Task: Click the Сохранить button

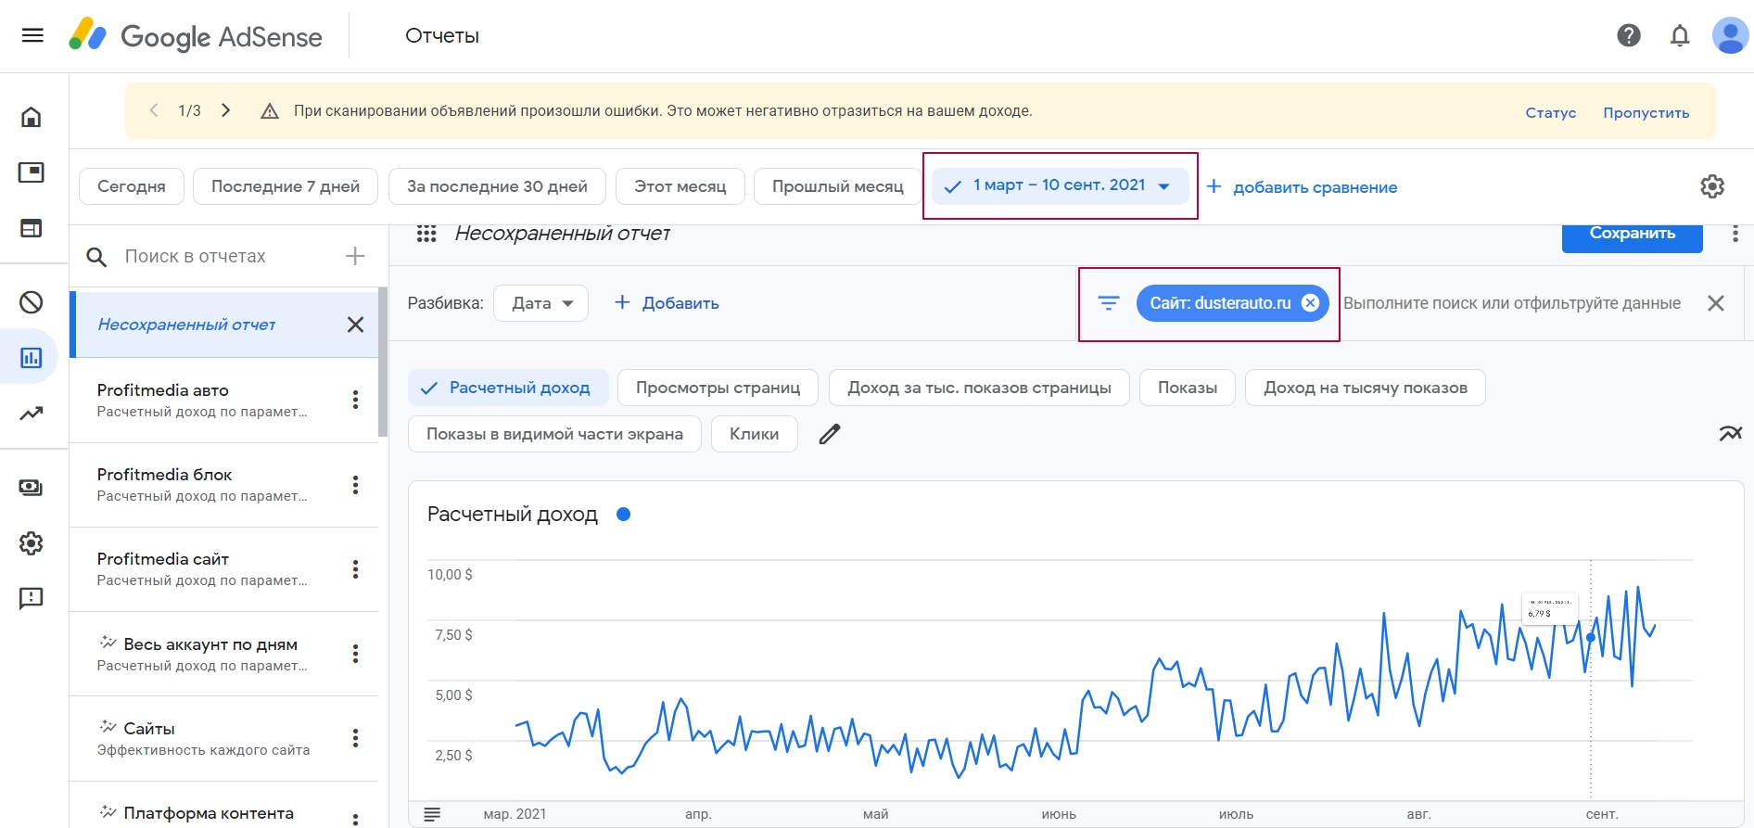Action: point(1632,236)
